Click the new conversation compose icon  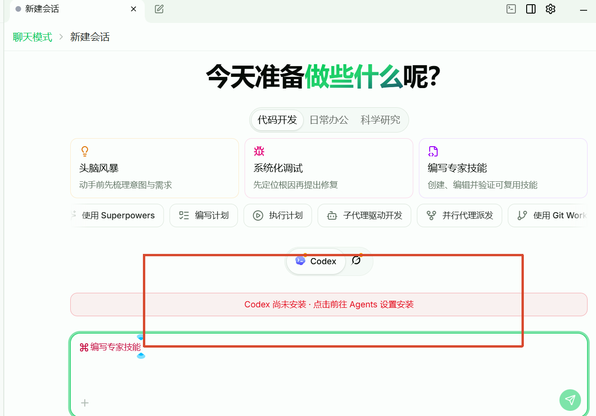(159, 9)
